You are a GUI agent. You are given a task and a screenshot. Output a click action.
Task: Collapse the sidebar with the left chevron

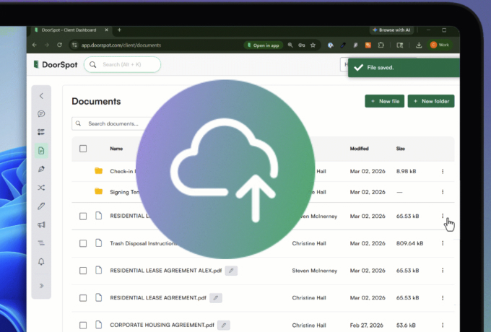(41, 96)
